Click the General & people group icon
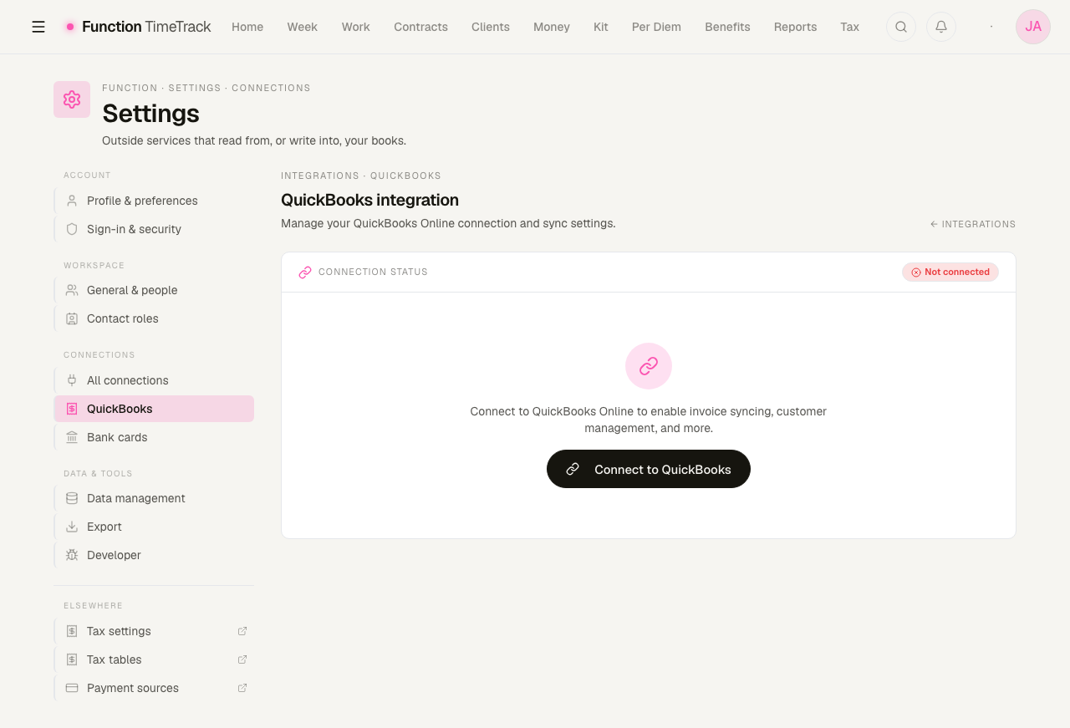The width and height of the screenshot is (1070, 728). [72, 290]
